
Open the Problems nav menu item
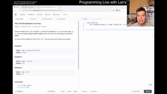click(x=31, y=15)
